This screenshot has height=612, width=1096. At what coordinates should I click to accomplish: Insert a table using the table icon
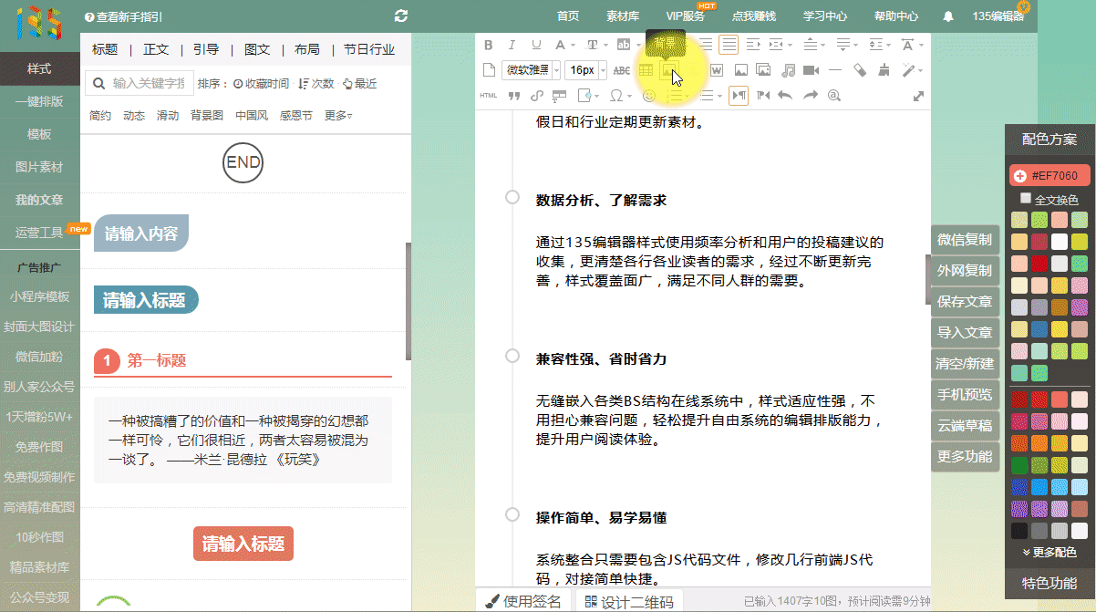646,70
